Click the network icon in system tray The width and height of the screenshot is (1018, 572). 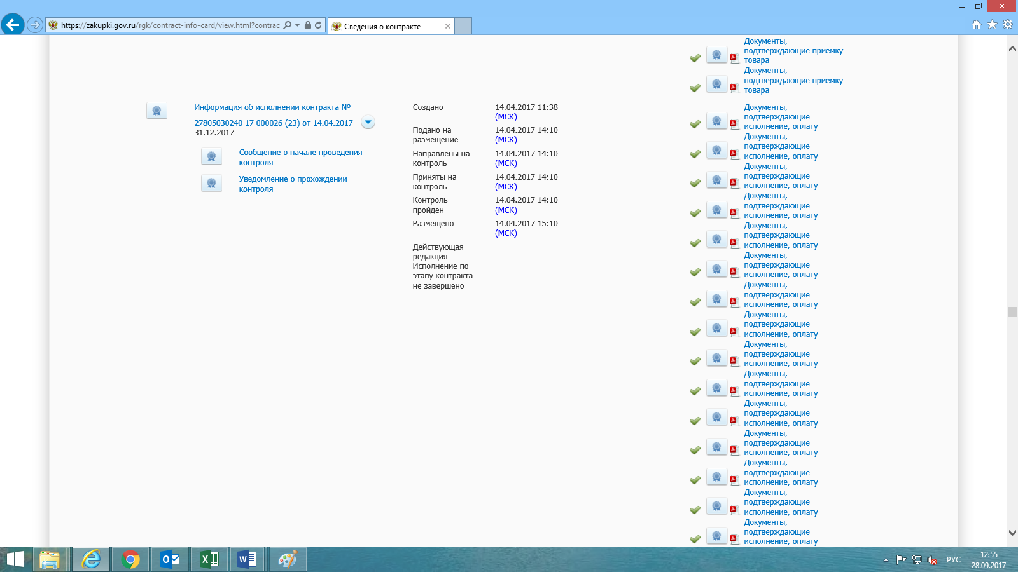[916, 560]
